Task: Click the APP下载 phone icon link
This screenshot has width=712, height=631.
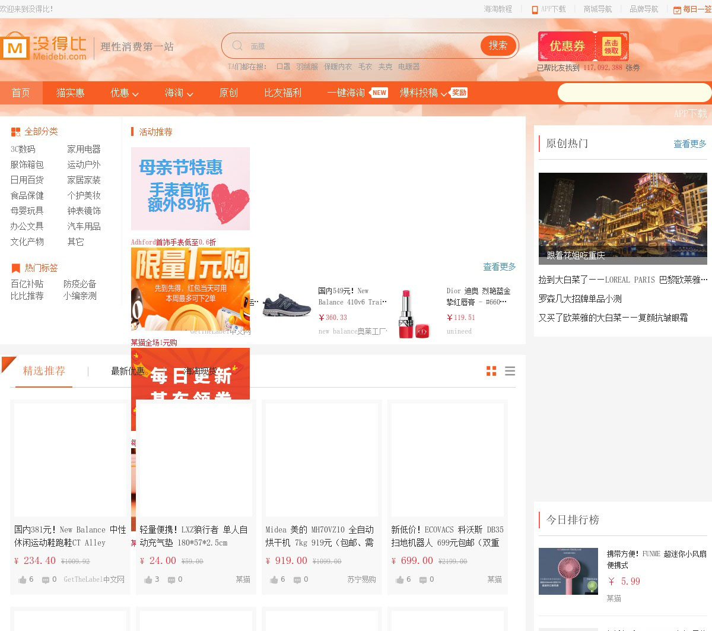Action: (535, 9)
